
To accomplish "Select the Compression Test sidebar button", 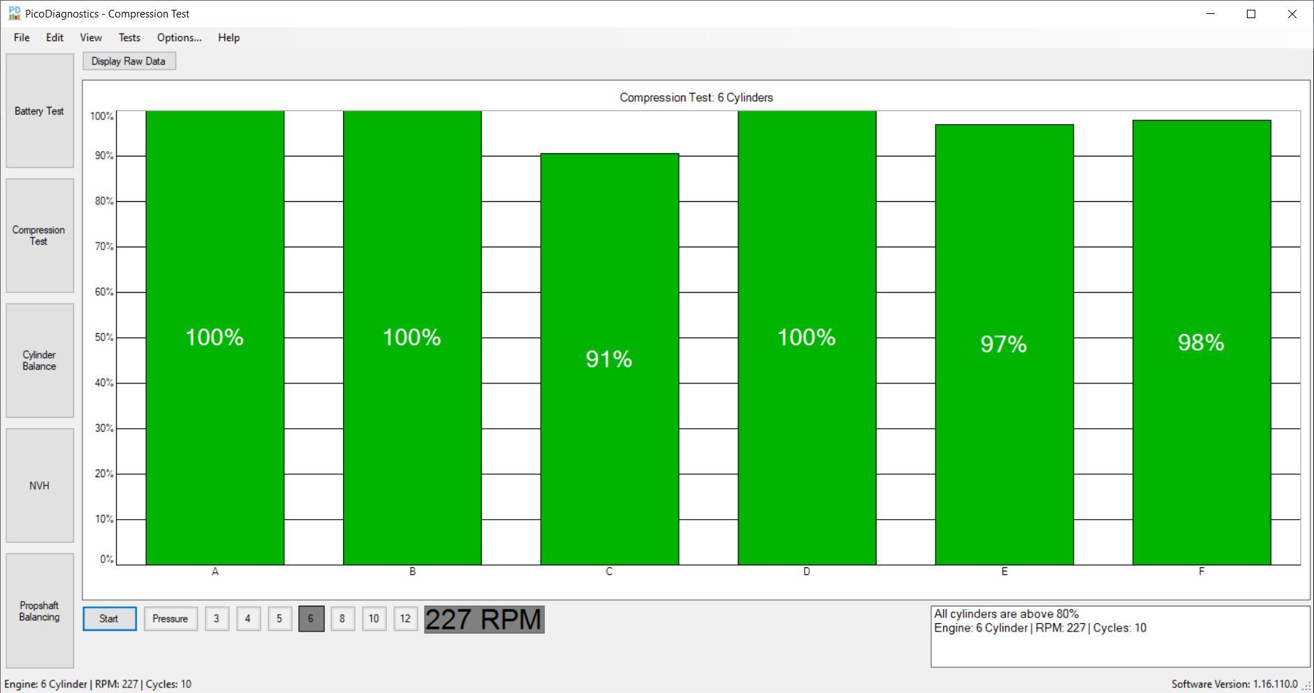I will (x=40, y=235).
